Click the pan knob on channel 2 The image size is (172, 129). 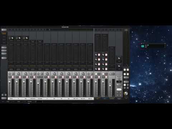(18, 73)
